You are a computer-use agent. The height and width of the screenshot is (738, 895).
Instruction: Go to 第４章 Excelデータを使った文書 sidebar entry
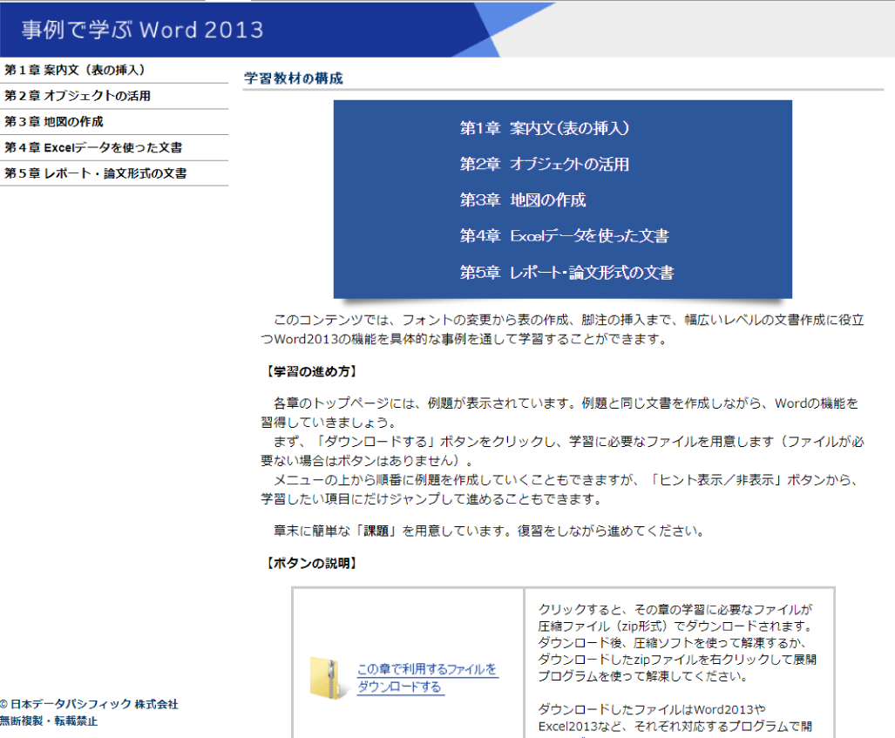point(93,147)
